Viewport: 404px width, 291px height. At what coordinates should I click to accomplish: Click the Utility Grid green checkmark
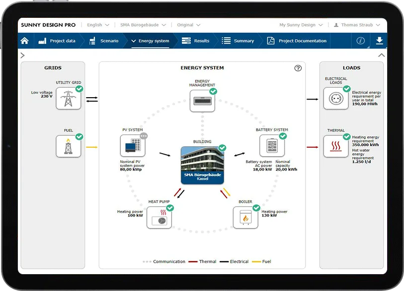[79, 89]
